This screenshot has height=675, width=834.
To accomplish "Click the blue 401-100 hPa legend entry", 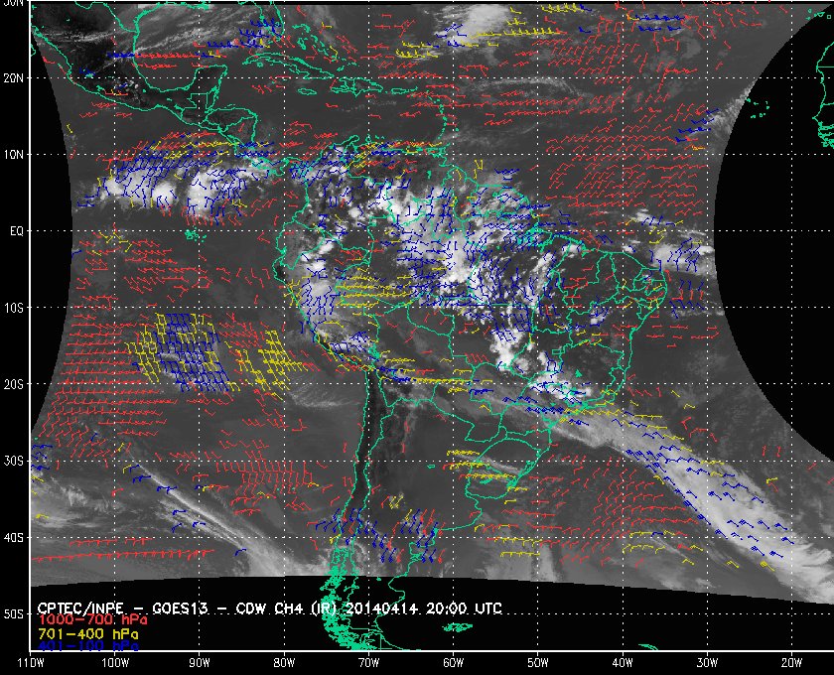I will (88, 646).
